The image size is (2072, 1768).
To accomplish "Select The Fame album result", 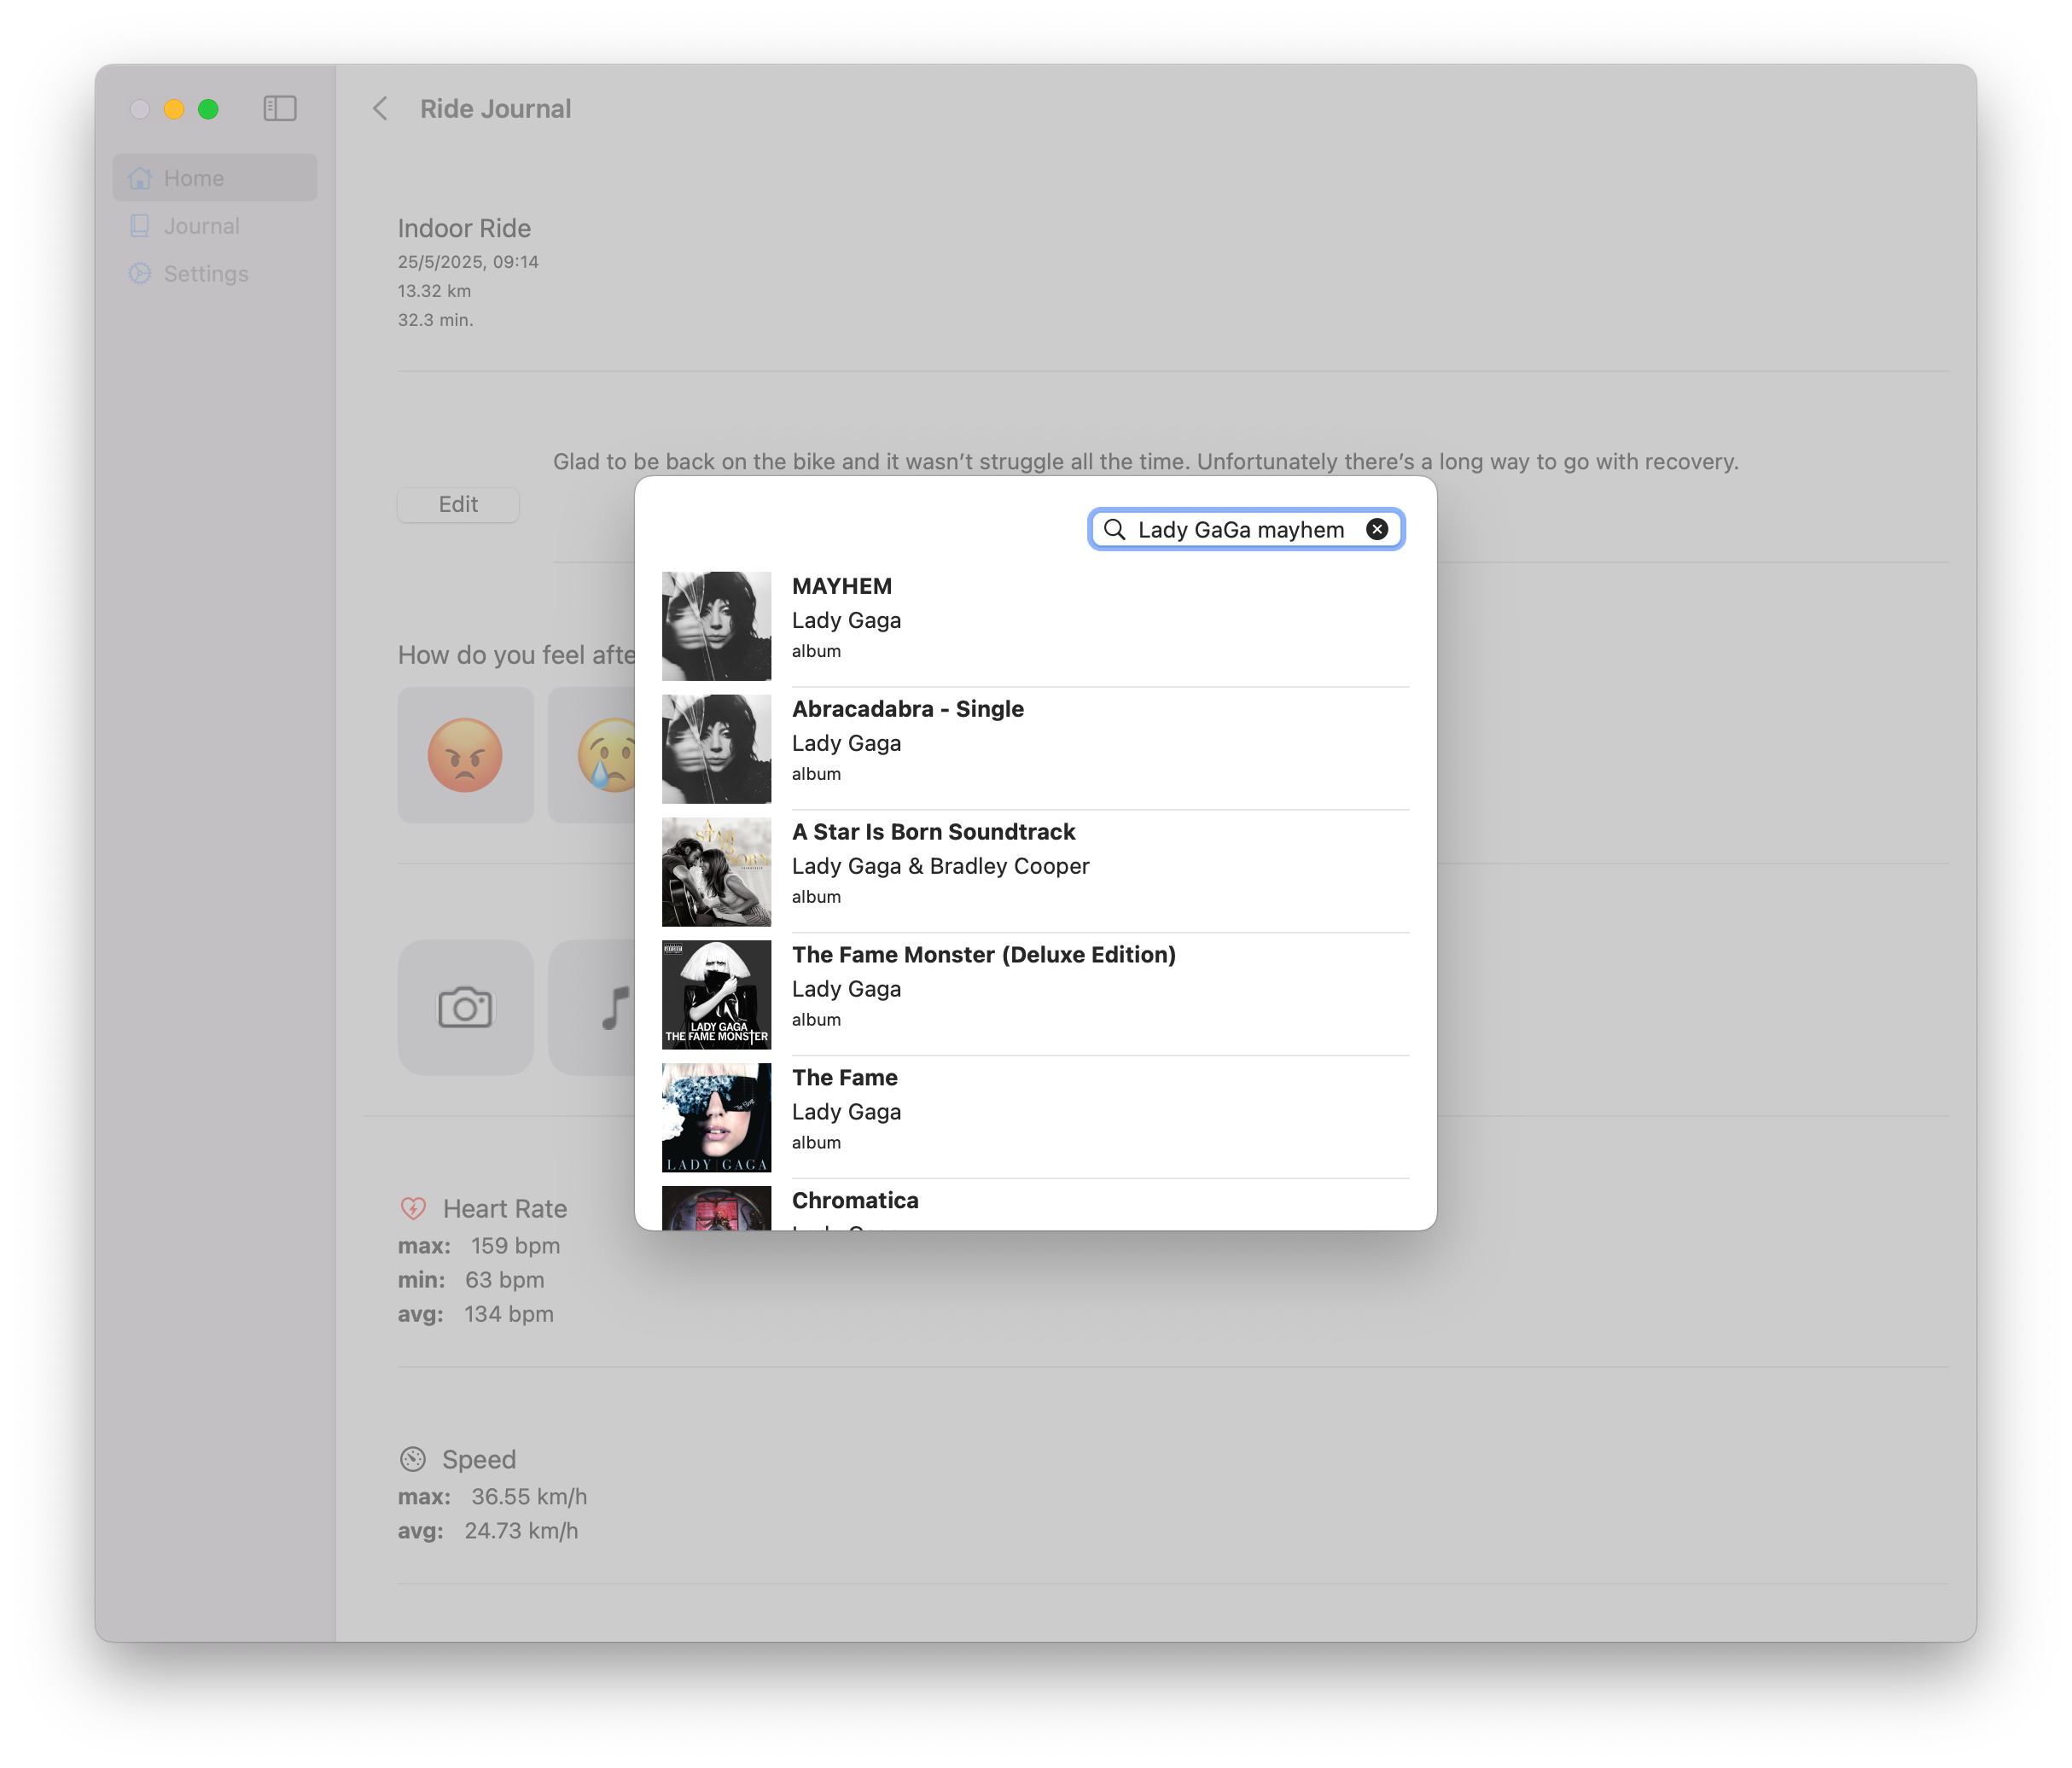I will point(1035,1118).
